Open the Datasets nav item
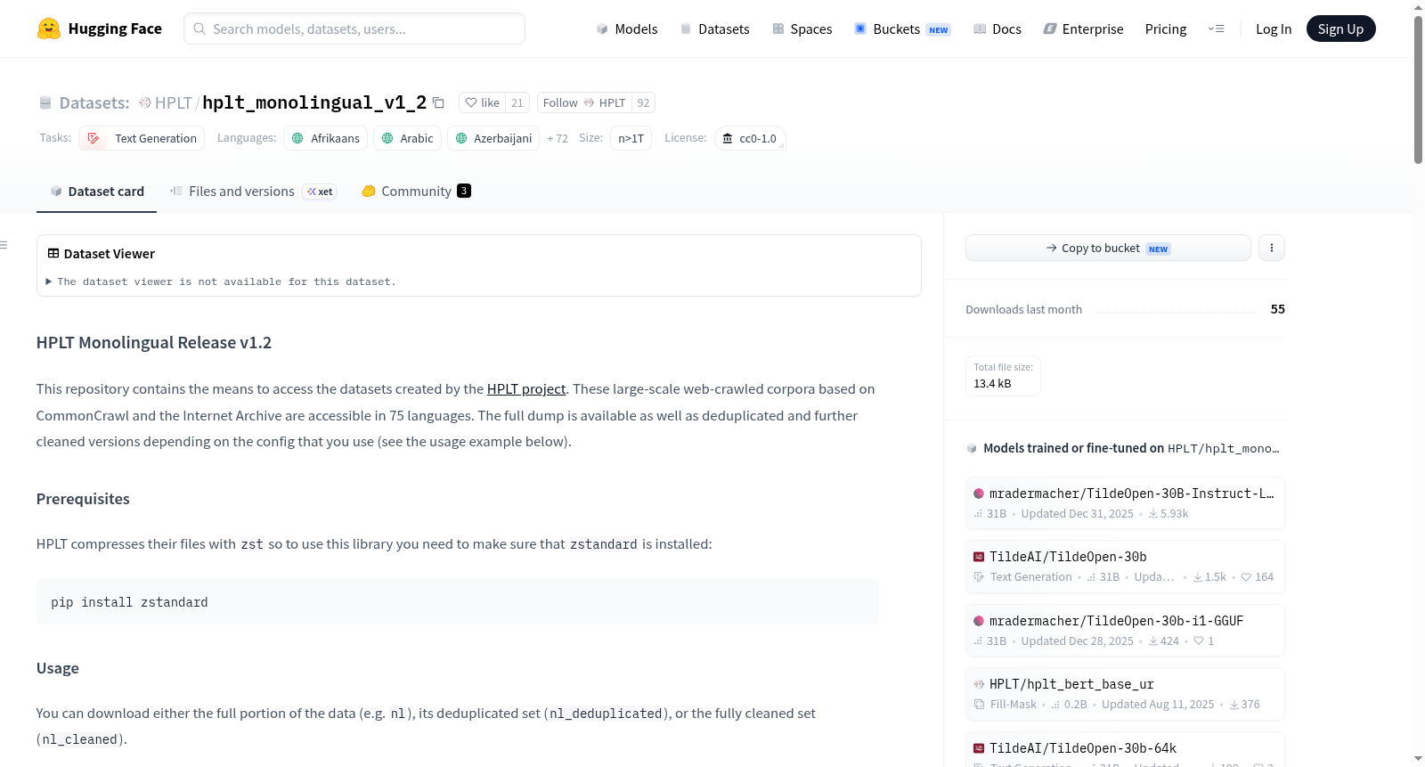 click(714, 29)
